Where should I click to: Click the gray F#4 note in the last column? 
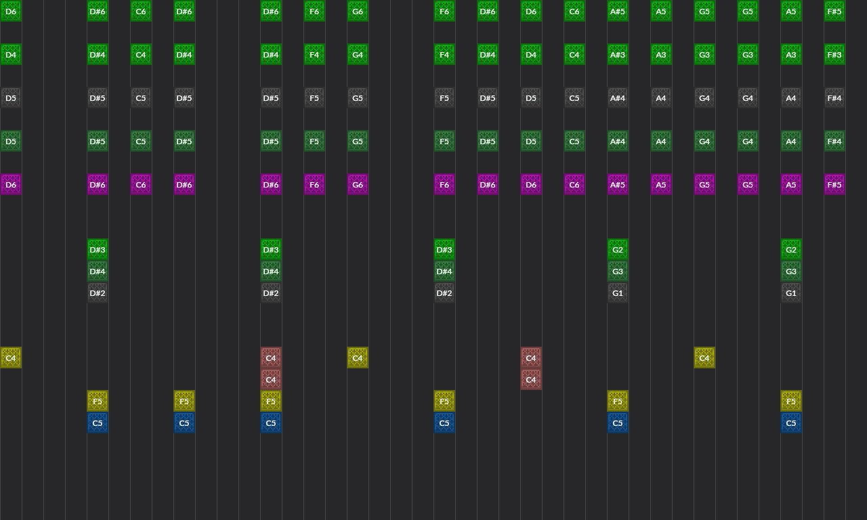834,97
